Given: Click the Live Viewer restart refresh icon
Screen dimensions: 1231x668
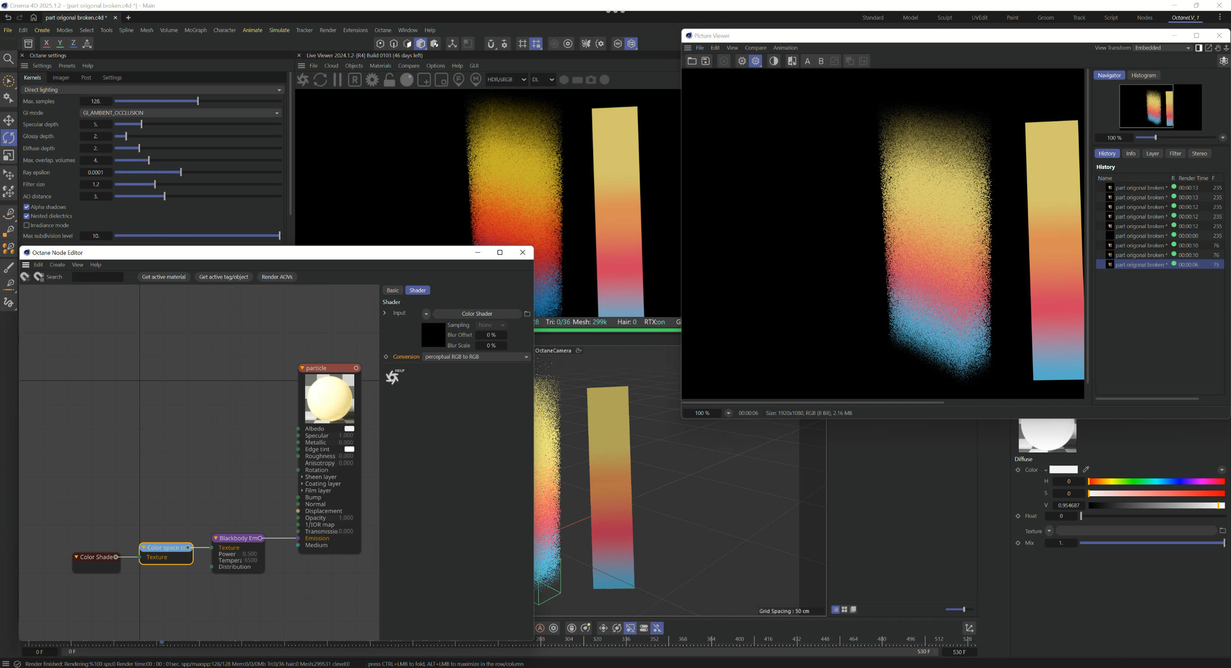Looking at the screenshot, I should (320, 80).
